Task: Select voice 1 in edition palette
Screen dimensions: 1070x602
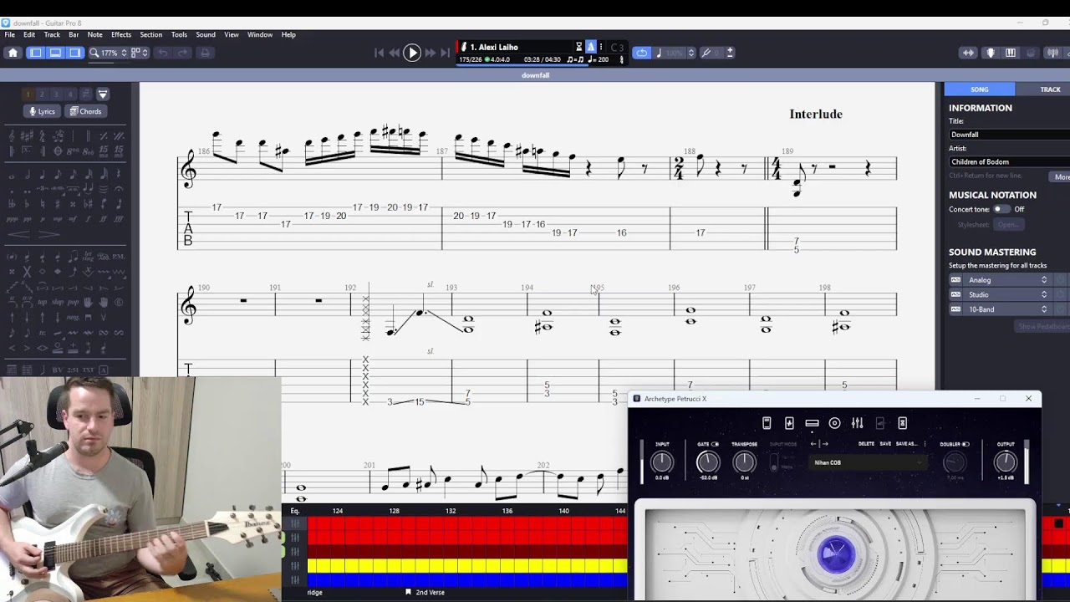Action: tap(28, 94)
